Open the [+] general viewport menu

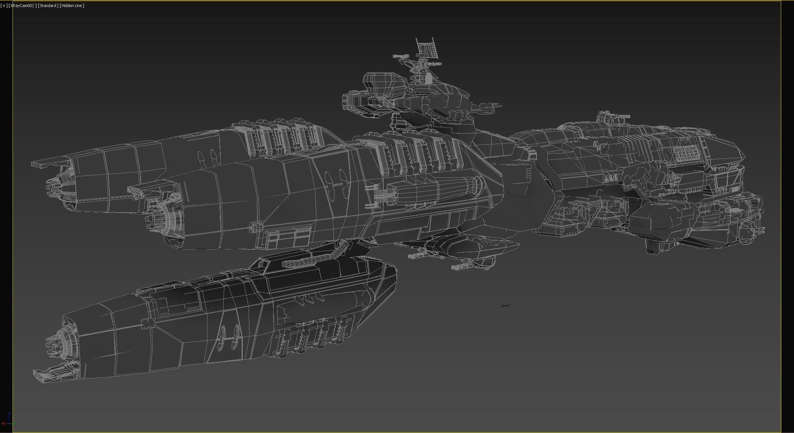tap(4, 6)
